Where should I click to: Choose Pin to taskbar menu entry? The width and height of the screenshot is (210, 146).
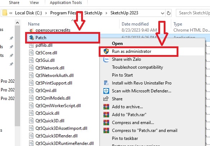click(x=125, y=138)
